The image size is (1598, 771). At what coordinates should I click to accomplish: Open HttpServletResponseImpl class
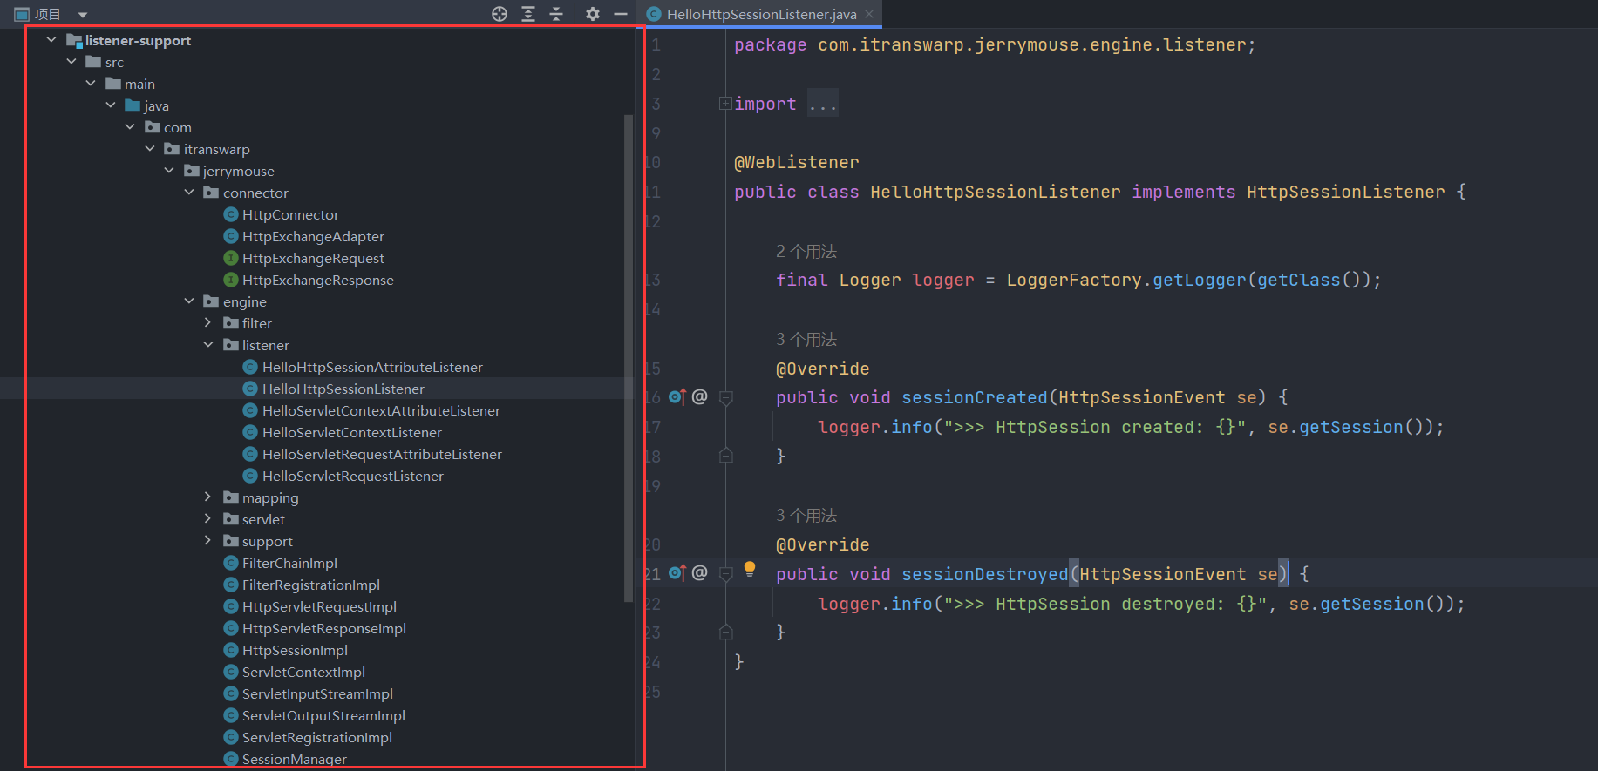(x=324, y=628)
